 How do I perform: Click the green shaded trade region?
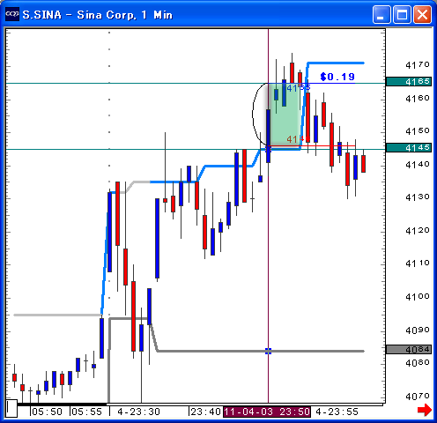[285, 115]
